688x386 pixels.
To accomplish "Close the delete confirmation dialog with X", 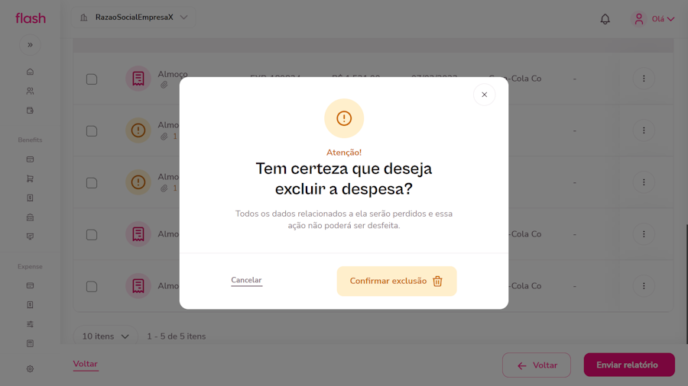I will 484,95.
